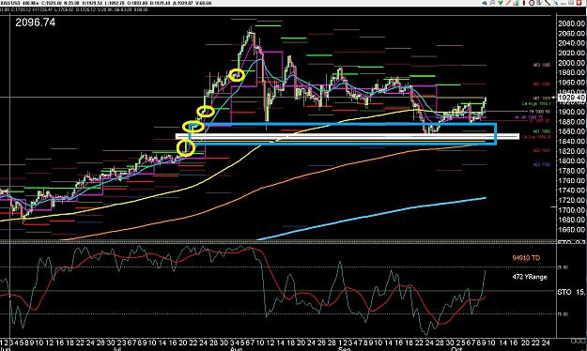Click the black arrow icon in the top toolbar

485,3
